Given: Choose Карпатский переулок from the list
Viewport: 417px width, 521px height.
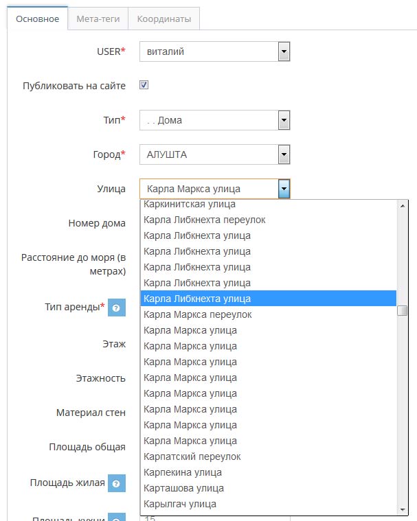Looking at the screenshot, I should (269, 456).
